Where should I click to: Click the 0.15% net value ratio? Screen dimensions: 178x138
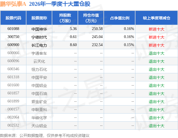[x=129, y=45]
